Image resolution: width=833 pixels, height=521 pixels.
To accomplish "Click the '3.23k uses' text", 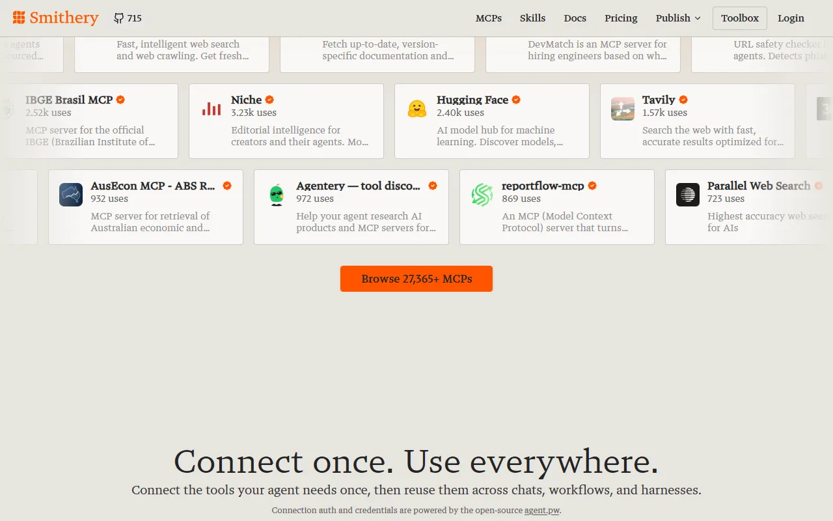I will 254,113.
